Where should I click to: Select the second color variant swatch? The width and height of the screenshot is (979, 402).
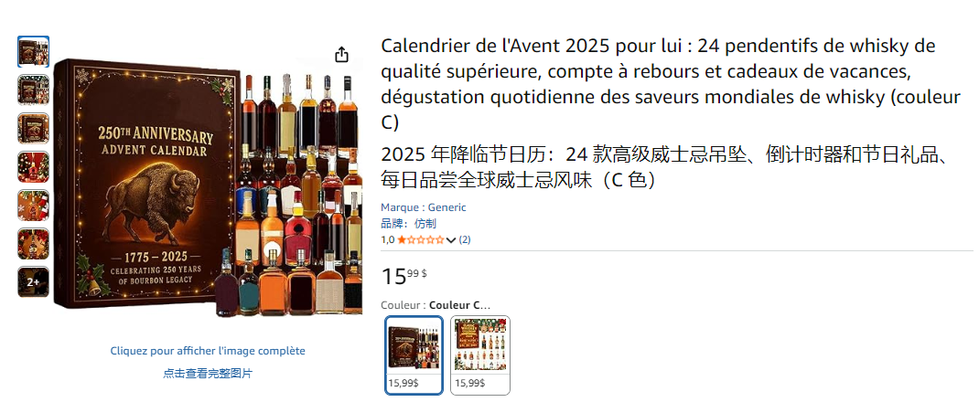tap(480, 355)
